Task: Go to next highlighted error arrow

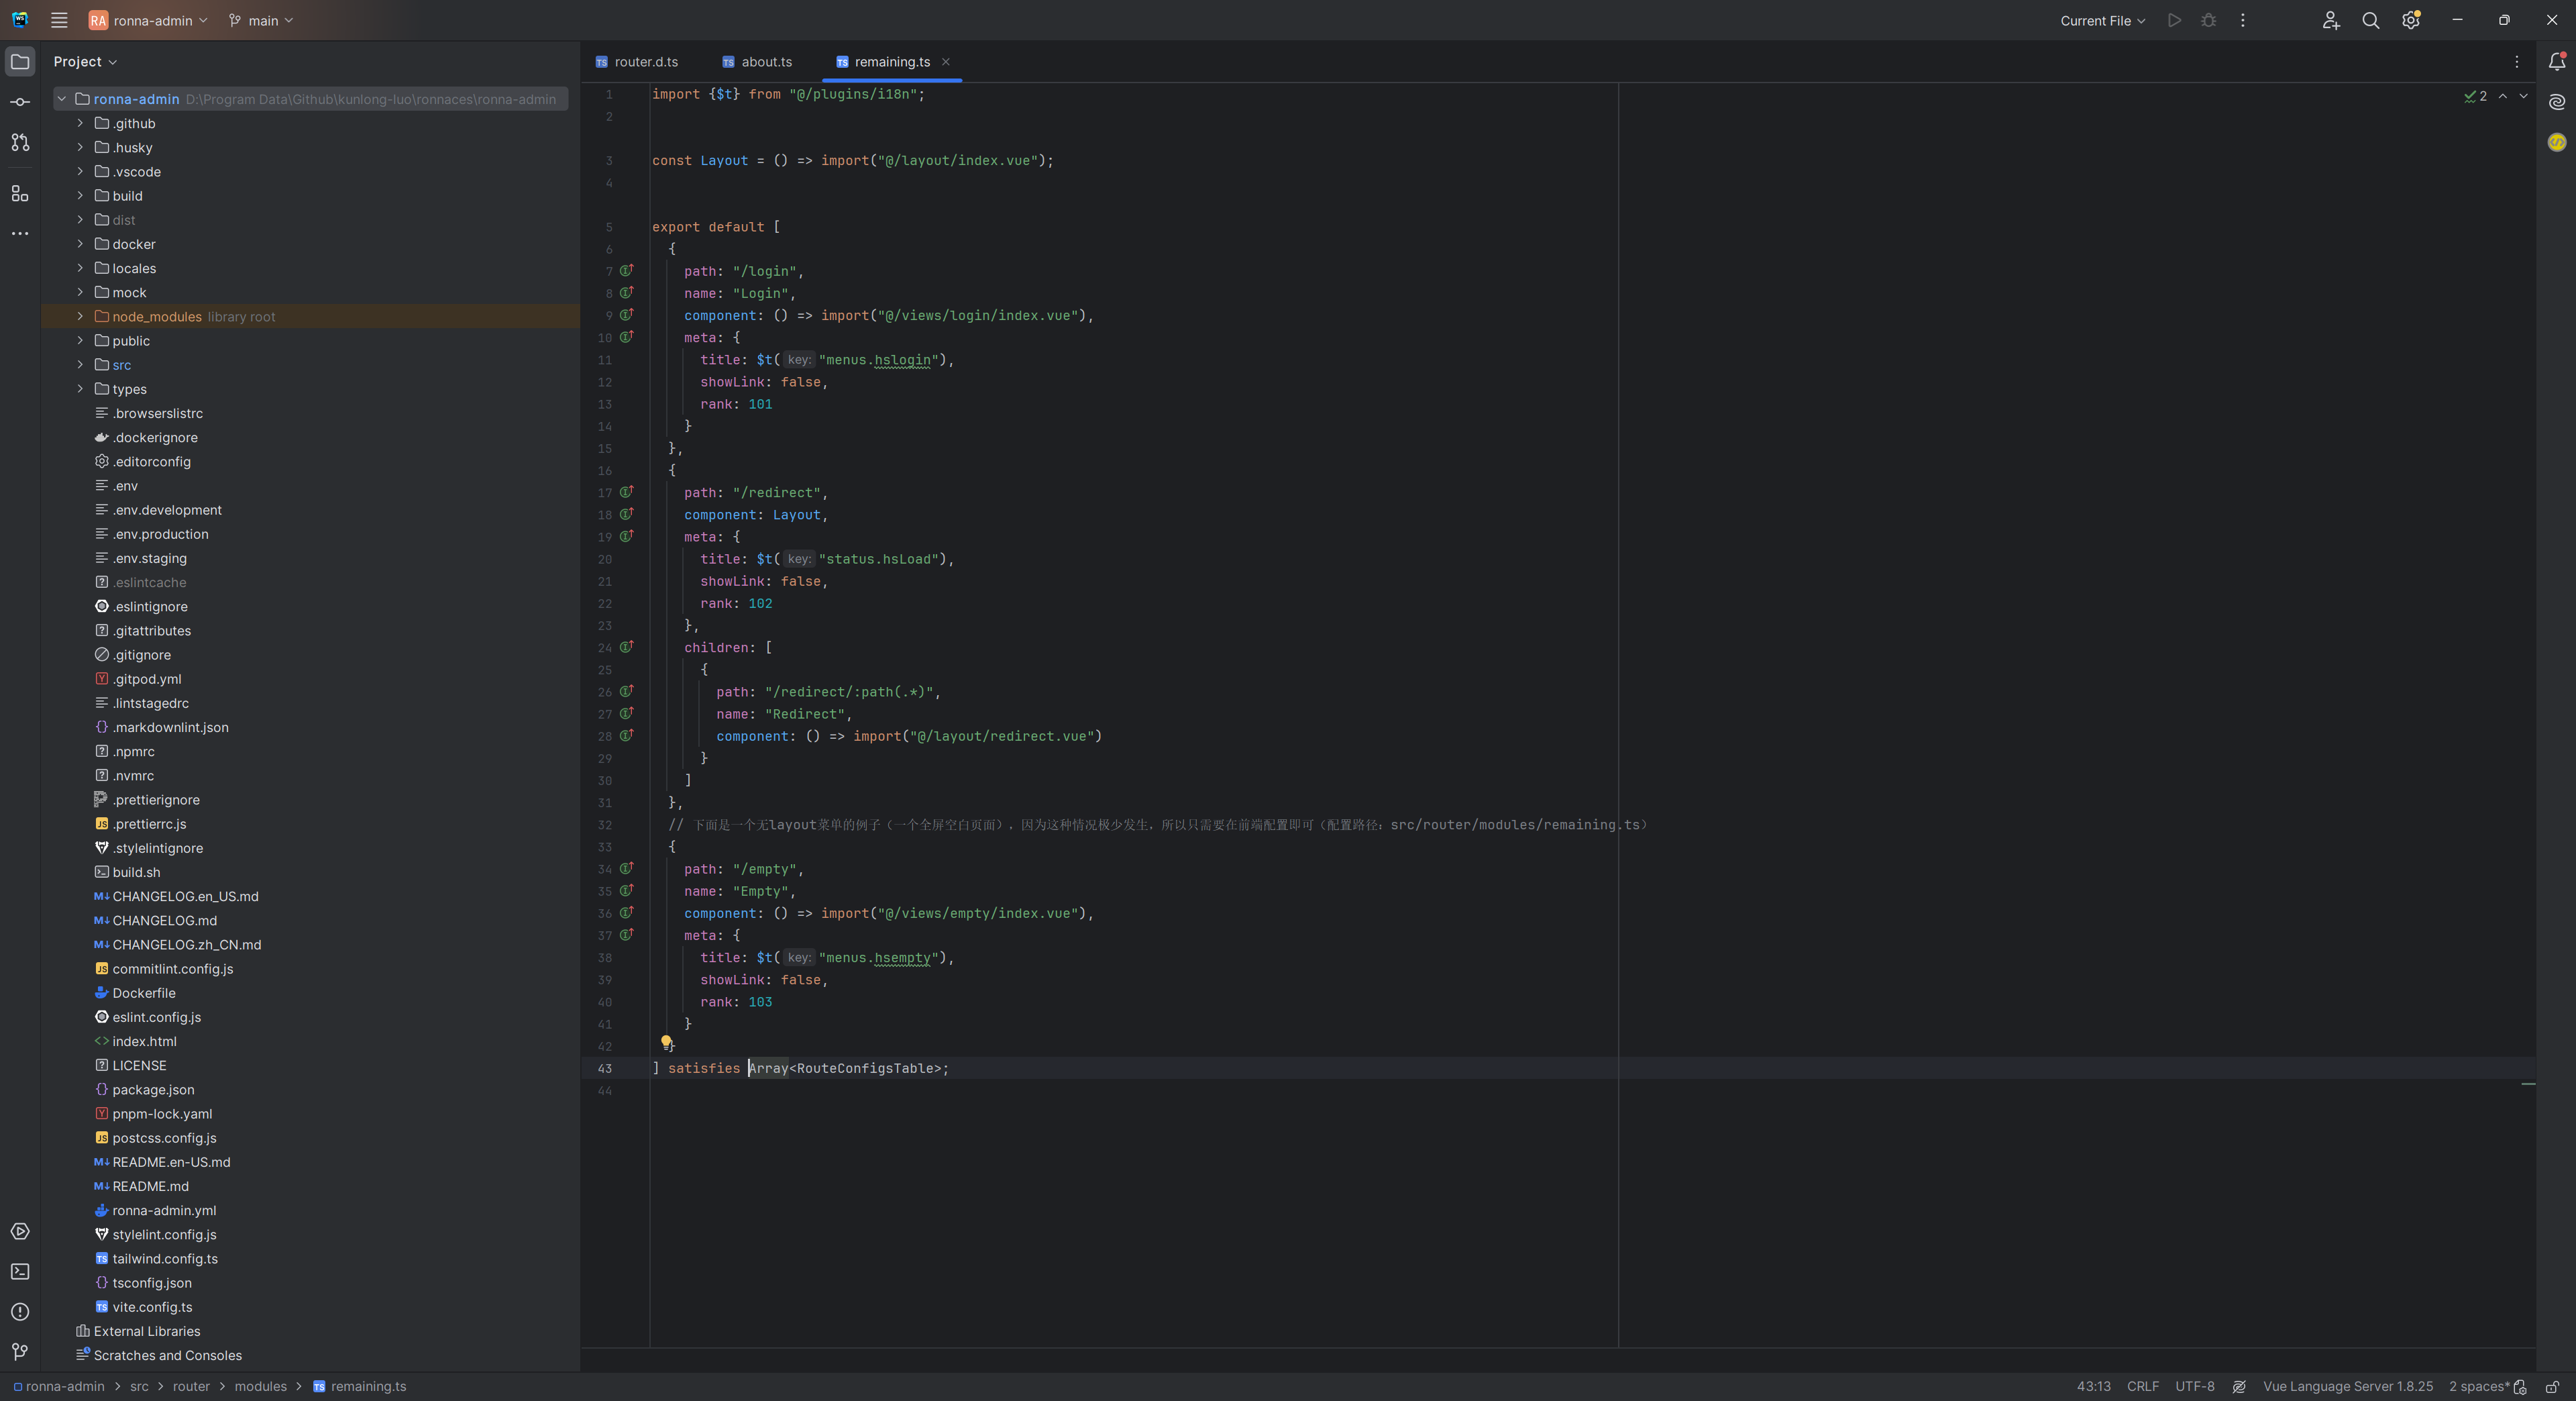Action: 2523,96
